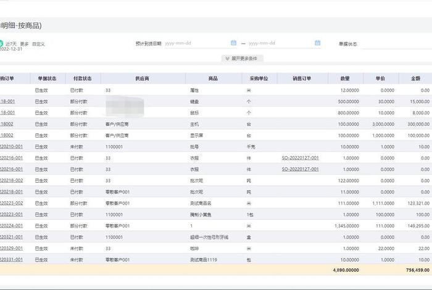432x290 pixels.
Task: Click the total amount 756,459.00
Action: click(418, 270)
